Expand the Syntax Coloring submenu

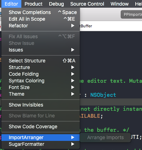[41, 81]
